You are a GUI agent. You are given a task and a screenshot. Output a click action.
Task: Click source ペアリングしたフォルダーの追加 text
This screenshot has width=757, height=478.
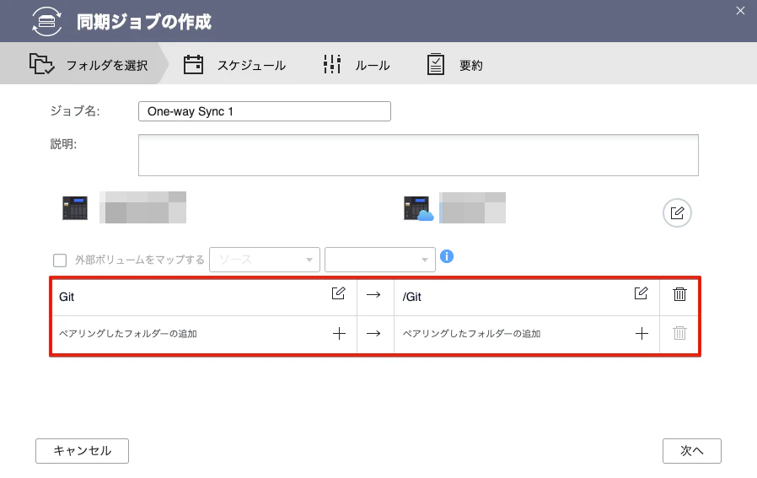128,334
